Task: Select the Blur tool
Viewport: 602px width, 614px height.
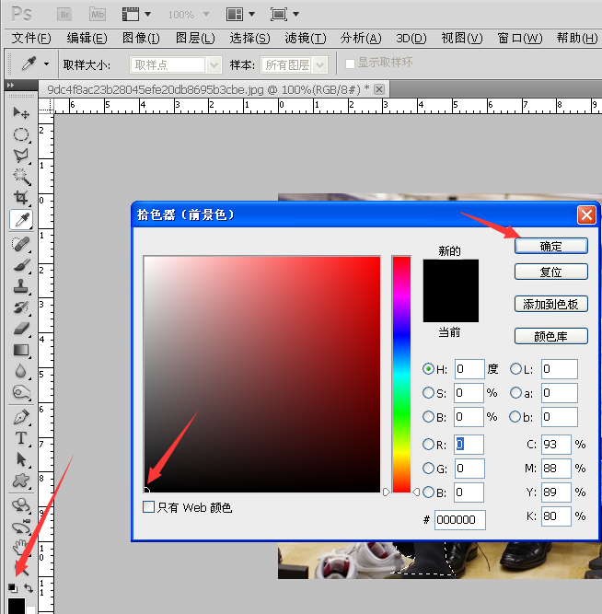Action: coord(21,371)
